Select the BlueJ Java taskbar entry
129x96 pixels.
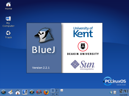pos(62,90)
